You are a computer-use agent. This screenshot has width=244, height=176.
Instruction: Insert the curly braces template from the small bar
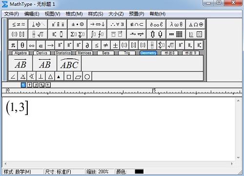tap(143, 45)
